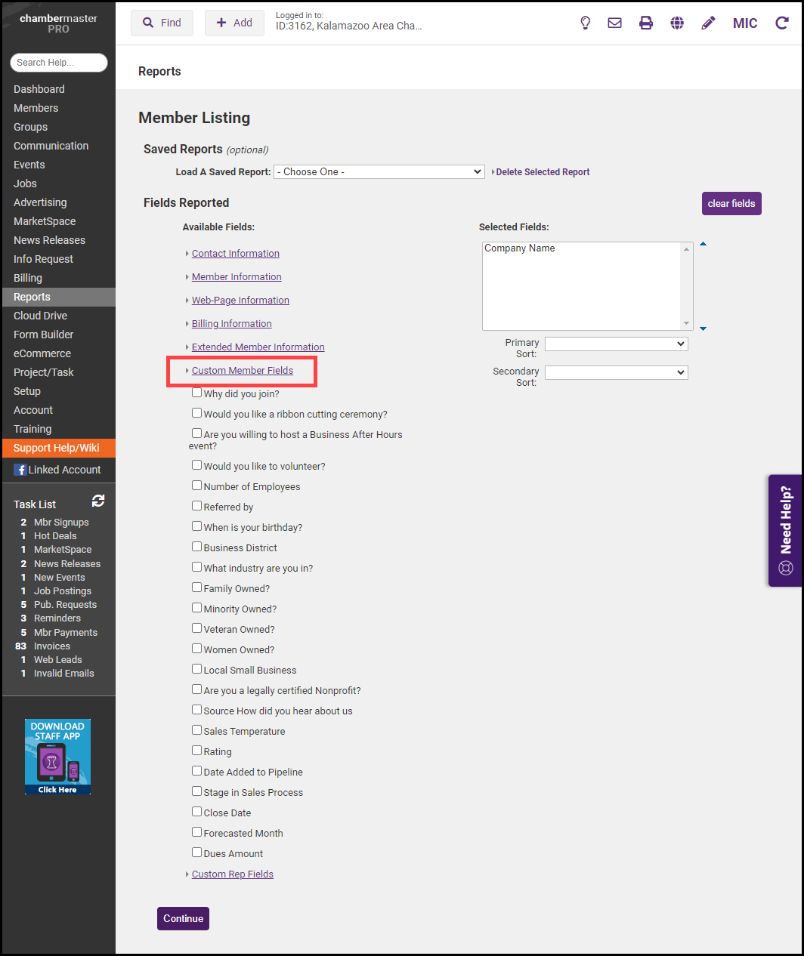This screenshot has width=804, height=956.
Task: Check the Dues Amount field
Action: 196,853
